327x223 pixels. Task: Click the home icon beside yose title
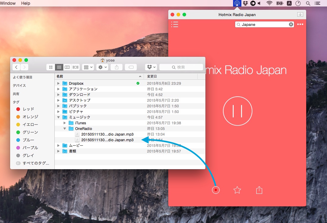pyautogui.click(x=102, y=60)
